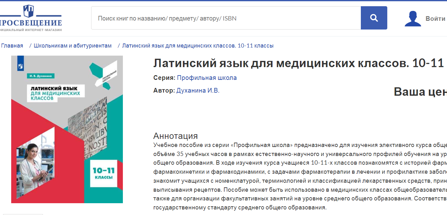Open the Профильная школа series link
Screen dimensions: 447x215
[207, 78]
